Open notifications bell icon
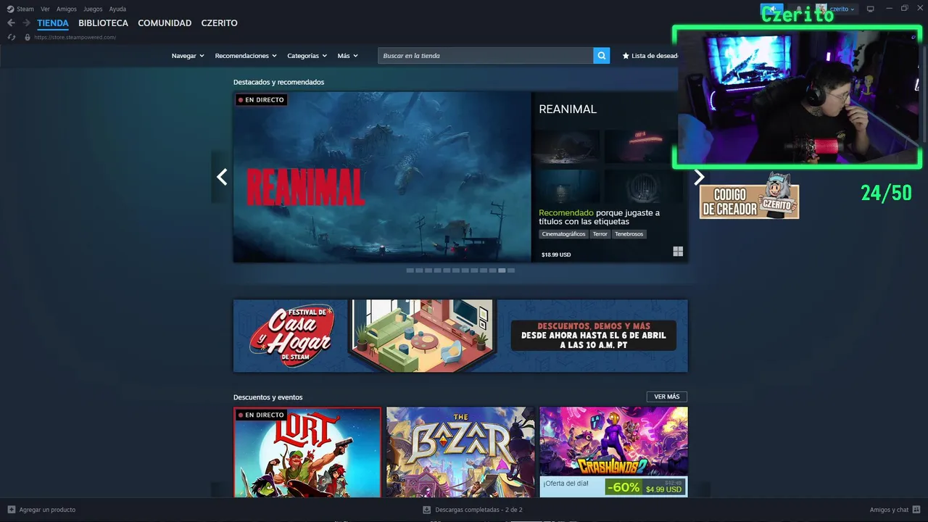 [798, 9]
